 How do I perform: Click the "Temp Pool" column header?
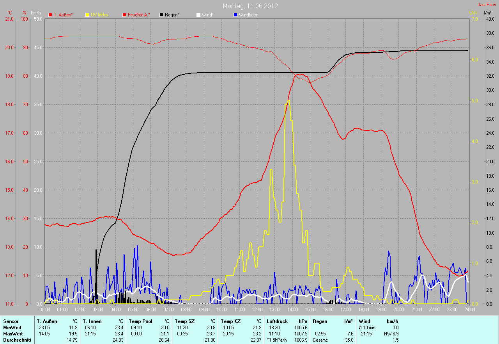coord(141,321)
